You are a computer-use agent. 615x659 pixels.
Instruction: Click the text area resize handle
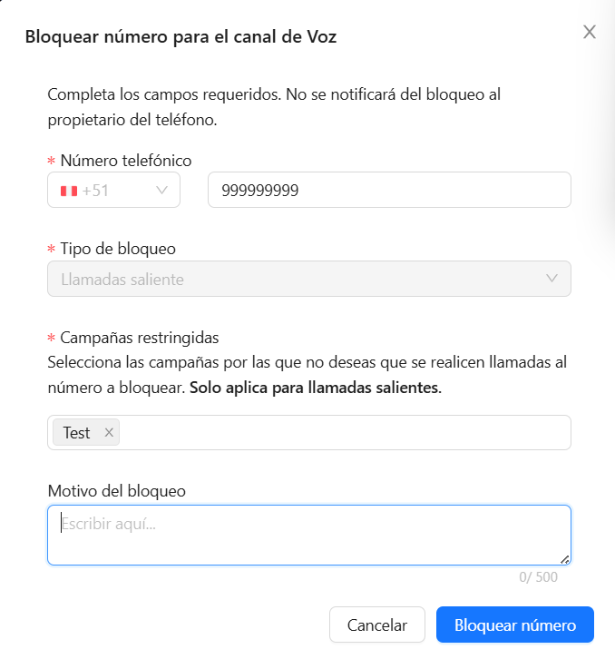pyautogui.click(x=565, y=559)
